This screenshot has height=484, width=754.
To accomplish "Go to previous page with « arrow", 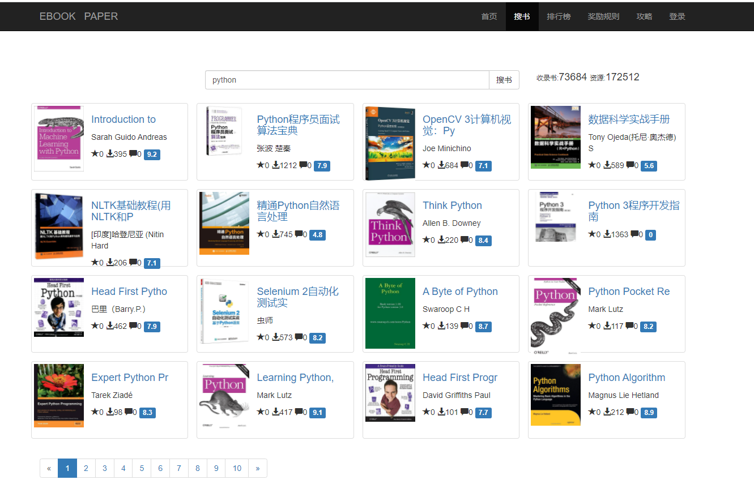I will coord(49,468).
